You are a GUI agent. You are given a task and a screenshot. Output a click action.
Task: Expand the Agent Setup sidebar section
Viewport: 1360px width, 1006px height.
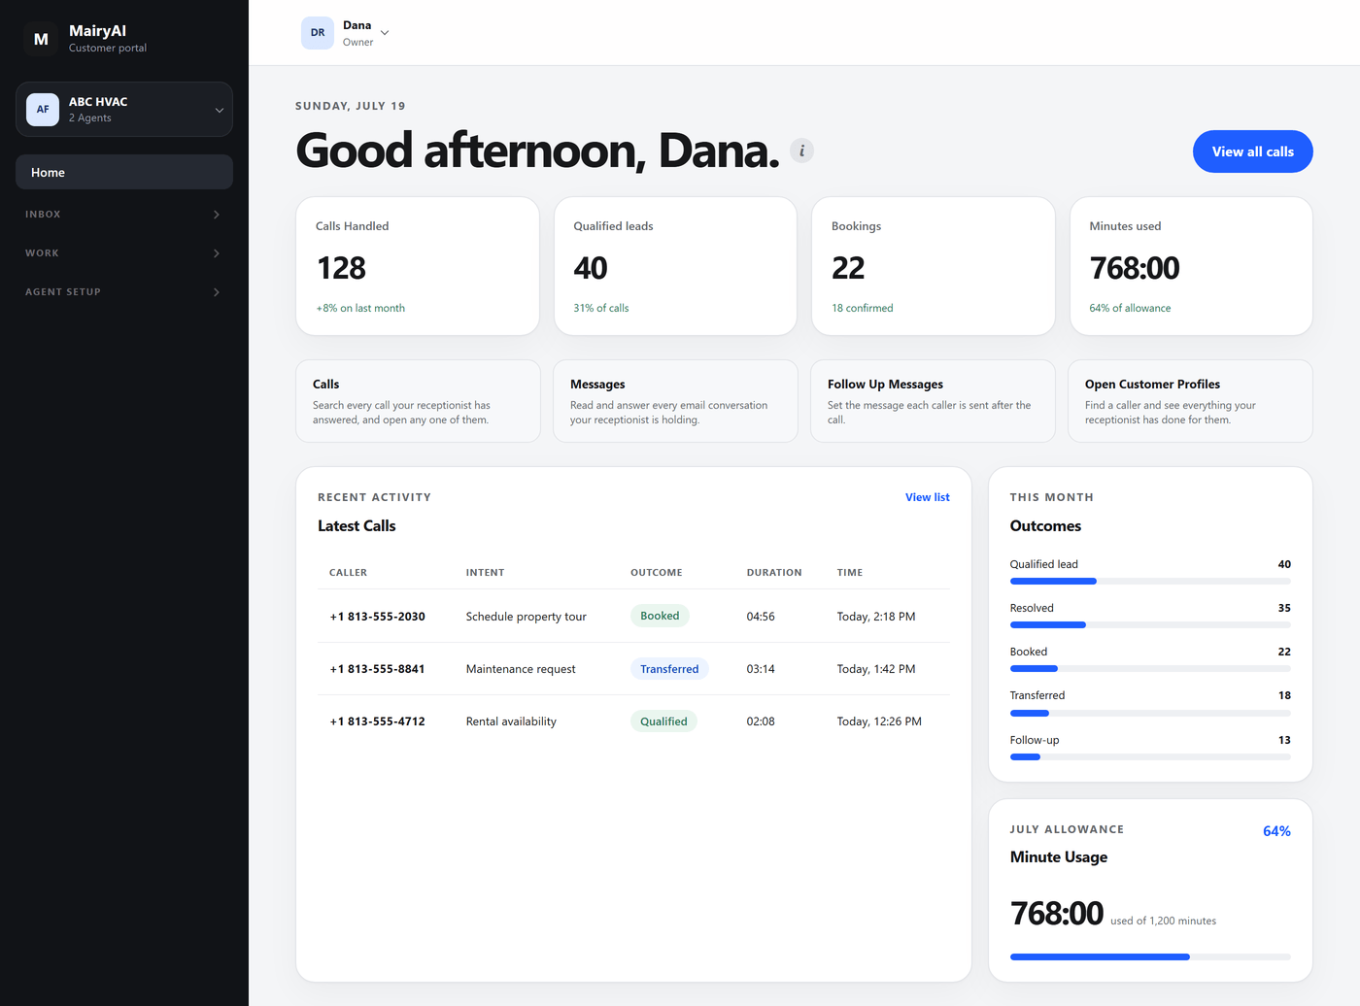[124, 292]
